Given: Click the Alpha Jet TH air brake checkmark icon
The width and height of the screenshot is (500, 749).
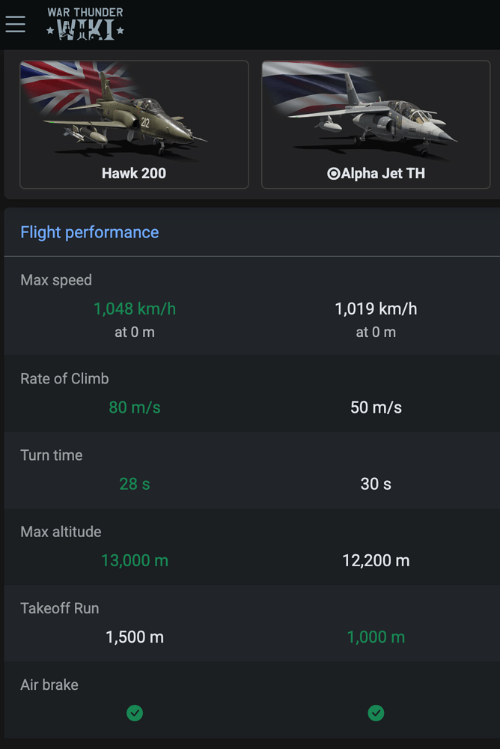Looking at the screenshot, I should coord(376,713).
